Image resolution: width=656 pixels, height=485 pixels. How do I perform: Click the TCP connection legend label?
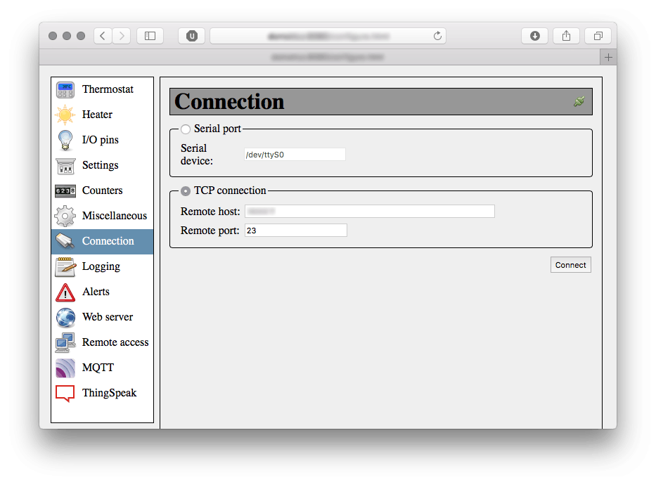point(230,190)
